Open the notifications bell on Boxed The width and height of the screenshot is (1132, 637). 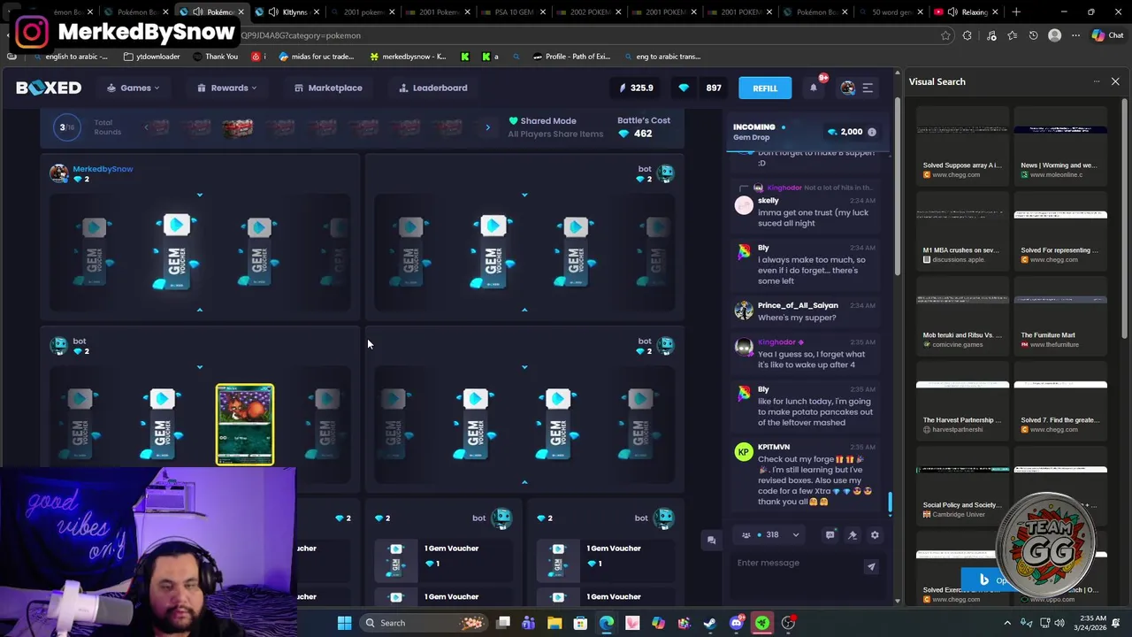click(814, 88)
